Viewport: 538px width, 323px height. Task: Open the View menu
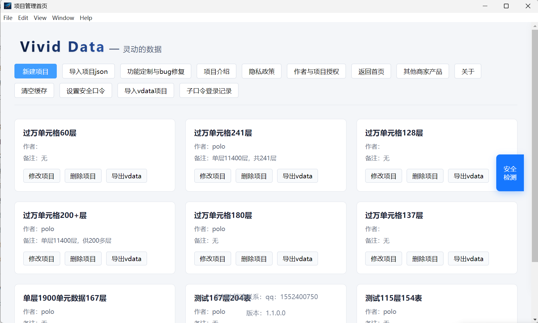pyautogui.click(x=40, y=18)
